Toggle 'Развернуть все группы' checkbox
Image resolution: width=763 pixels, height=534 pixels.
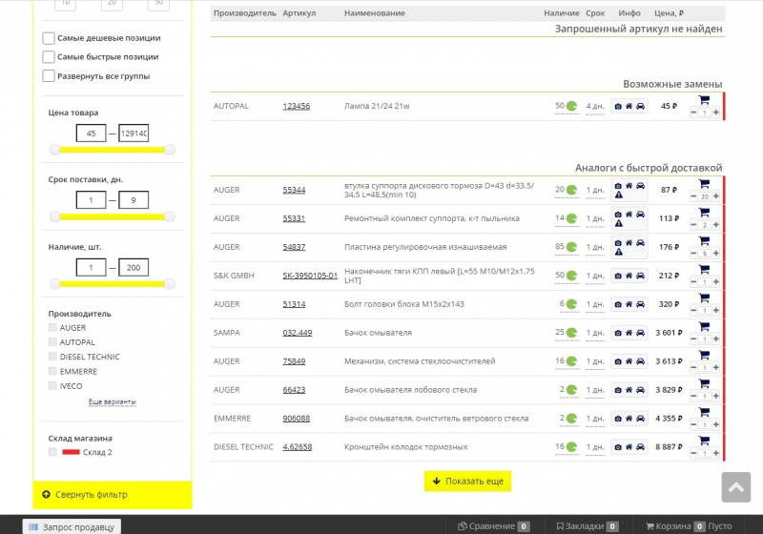click(x=49, y=76)
